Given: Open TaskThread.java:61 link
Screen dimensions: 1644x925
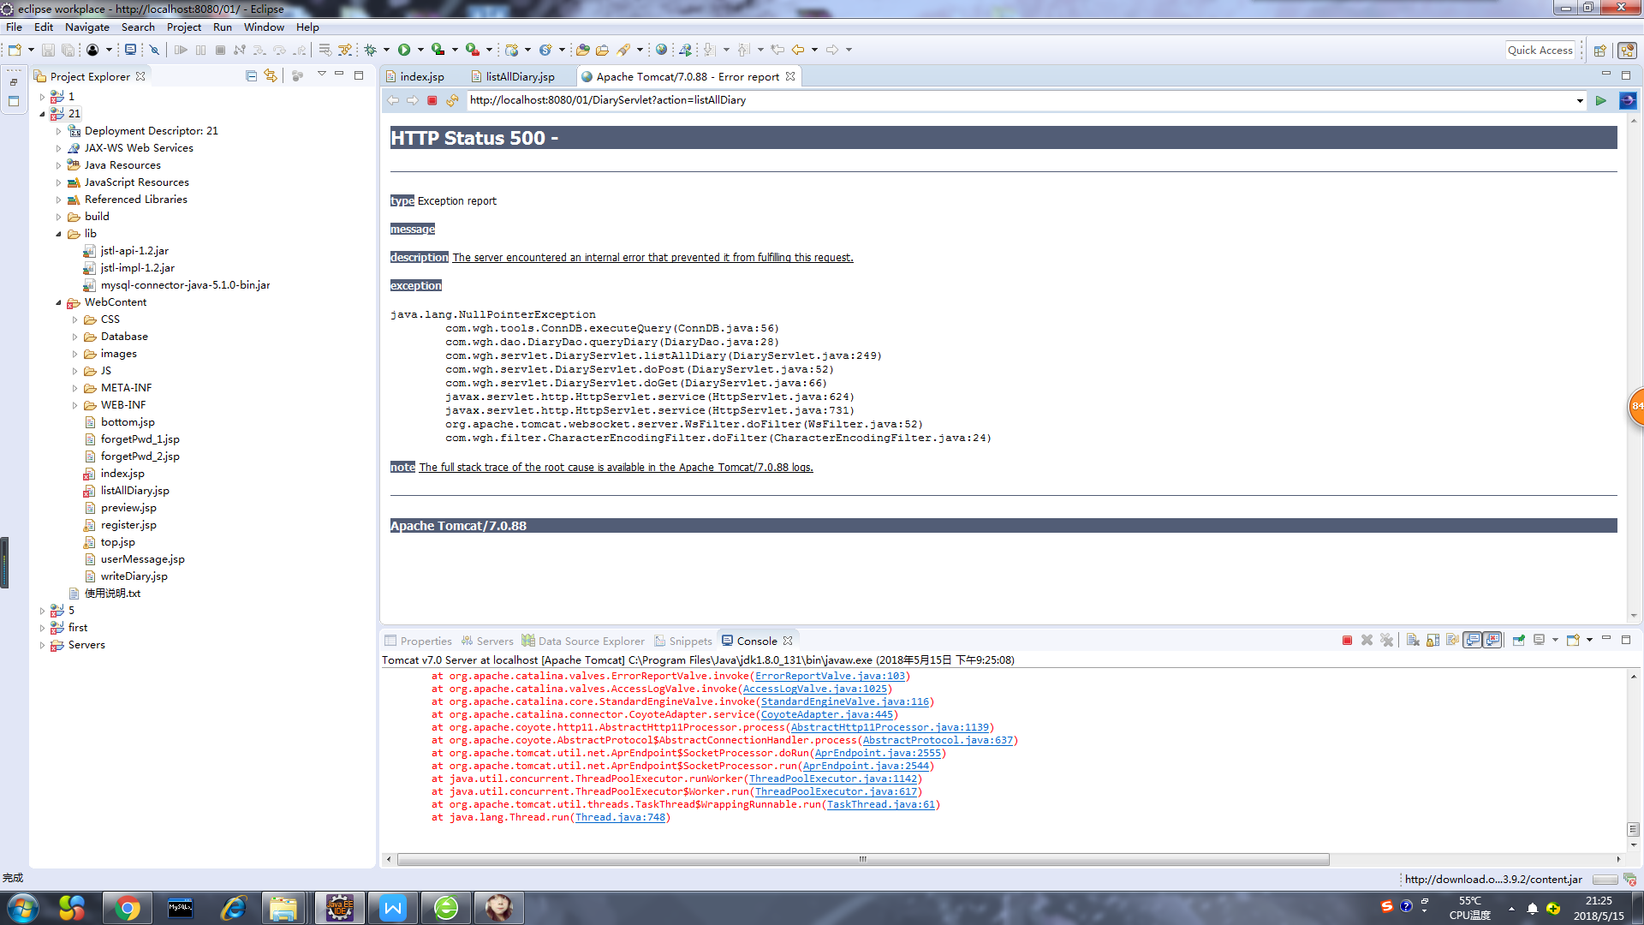Looking at the screenshot, I should coord(881,804).
